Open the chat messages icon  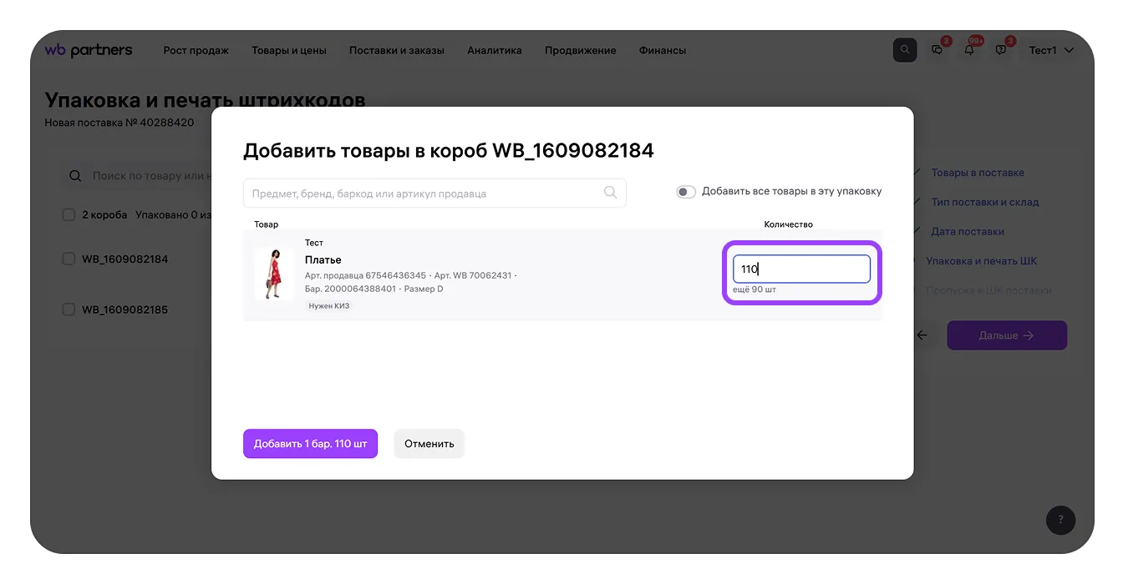coord(937,50)
